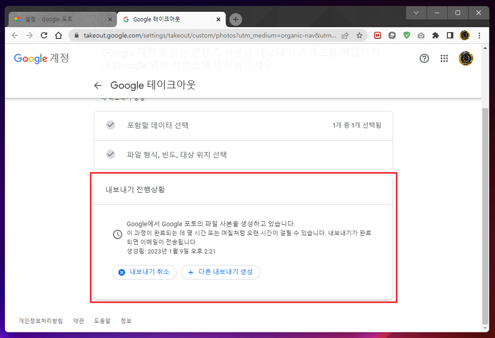Open the red video extension icon

pyautogui.click(x=378, y=35)
